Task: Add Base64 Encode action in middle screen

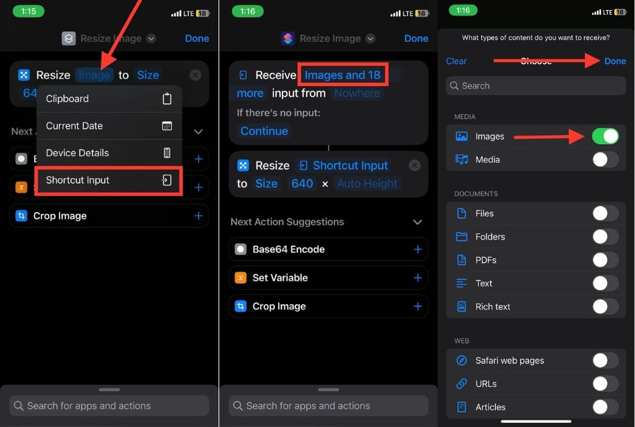Action: pyautogui.click(x=418, y=250)
